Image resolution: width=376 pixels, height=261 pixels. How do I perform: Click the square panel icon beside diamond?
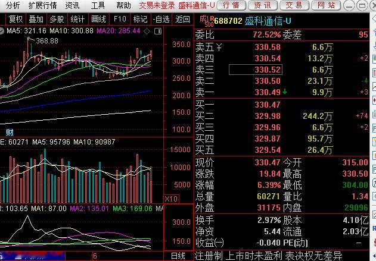(158, 31)
